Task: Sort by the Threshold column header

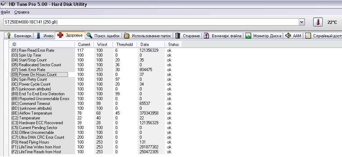Action: (x=125, y=45)
